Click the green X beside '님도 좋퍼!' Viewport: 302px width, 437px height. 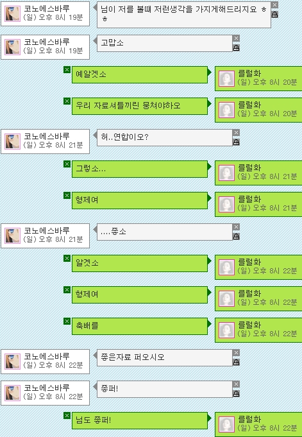click(x=67, y=416)
